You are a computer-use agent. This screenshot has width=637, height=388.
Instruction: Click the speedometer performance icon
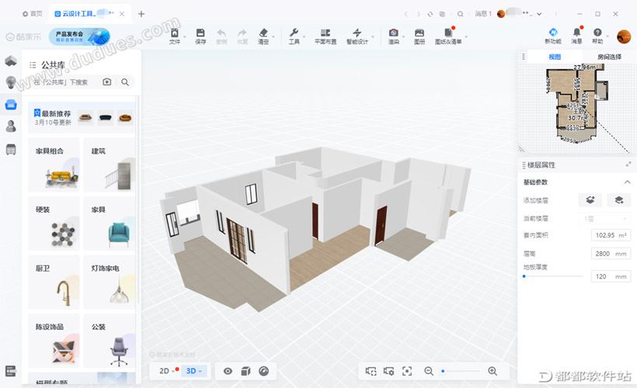point(263,371)
